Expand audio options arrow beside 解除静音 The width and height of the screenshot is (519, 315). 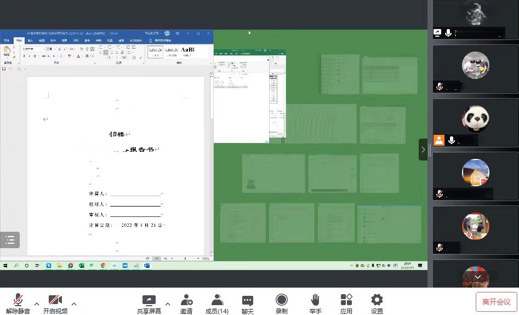click(x=37, y=303)
